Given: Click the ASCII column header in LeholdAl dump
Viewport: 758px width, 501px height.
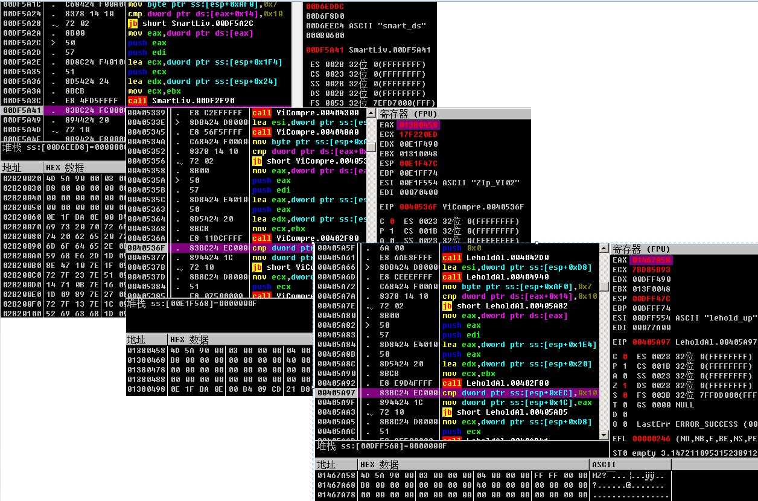Looking at the screenshot, I should coord(631,464).
